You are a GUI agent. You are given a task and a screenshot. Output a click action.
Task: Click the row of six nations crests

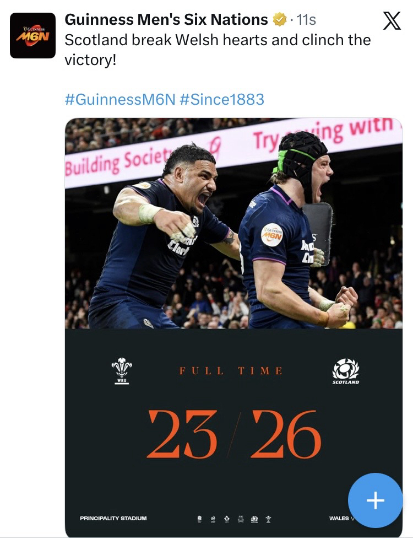(233, 519)
